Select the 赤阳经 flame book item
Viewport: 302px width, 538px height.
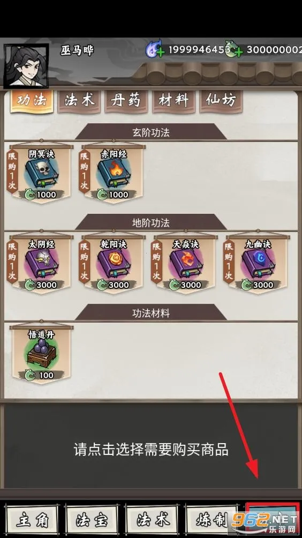click(114, 174)
